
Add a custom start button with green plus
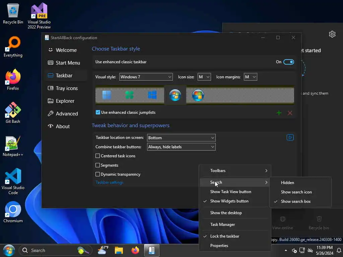pyautogui.click(x=279, y=113)
